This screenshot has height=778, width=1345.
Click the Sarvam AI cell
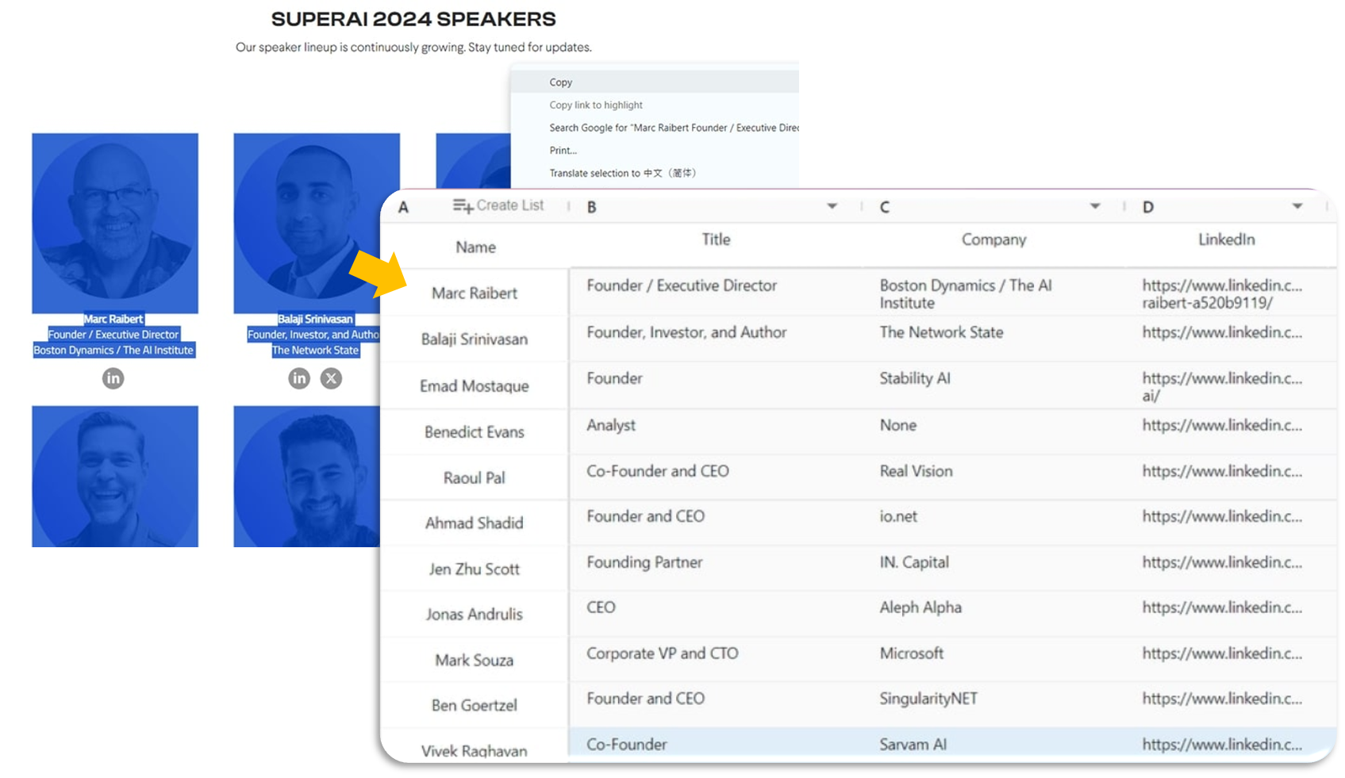913,744
